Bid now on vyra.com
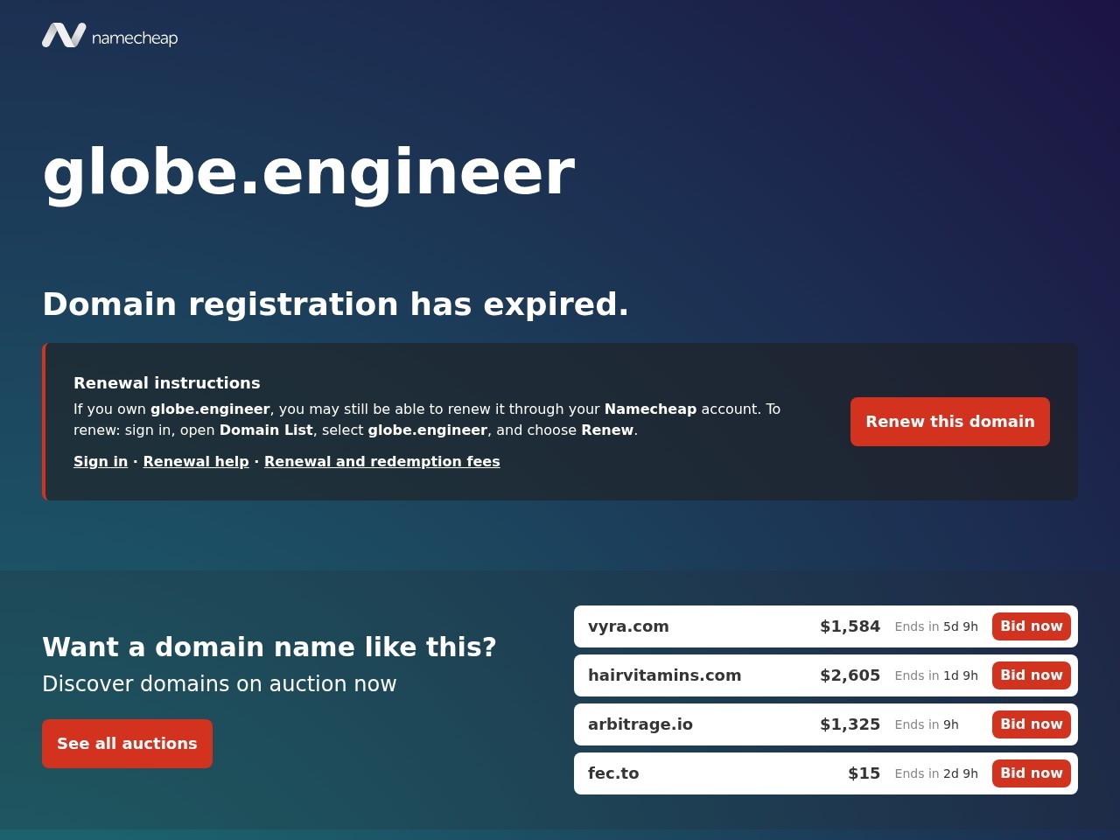 1032,626
